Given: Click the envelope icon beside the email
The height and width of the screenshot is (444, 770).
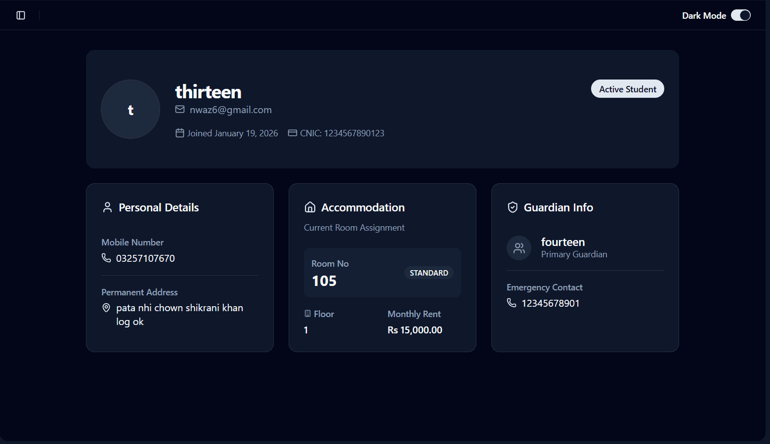Looking at the screenshot, I should point(180,109).
